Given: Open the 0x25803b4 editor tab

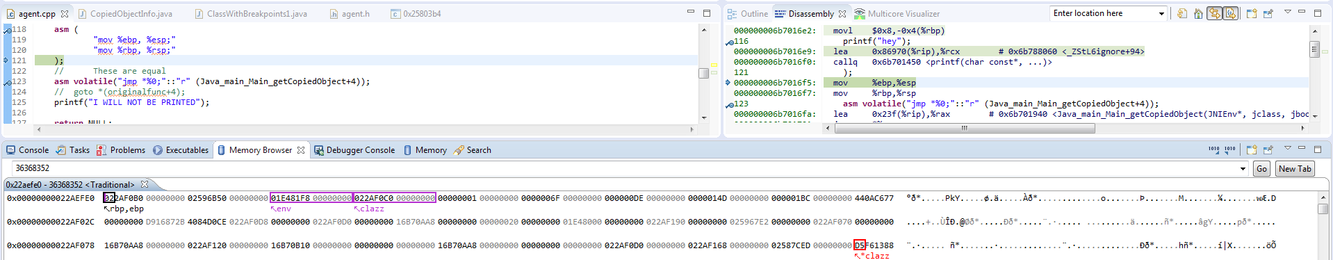Looking at the screenshot, I should (416, 13).
